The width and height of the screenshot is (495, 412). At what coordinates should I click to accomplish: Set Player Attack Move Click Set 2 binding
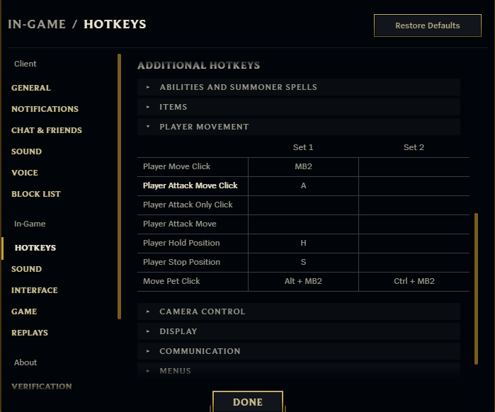point(414,186)
